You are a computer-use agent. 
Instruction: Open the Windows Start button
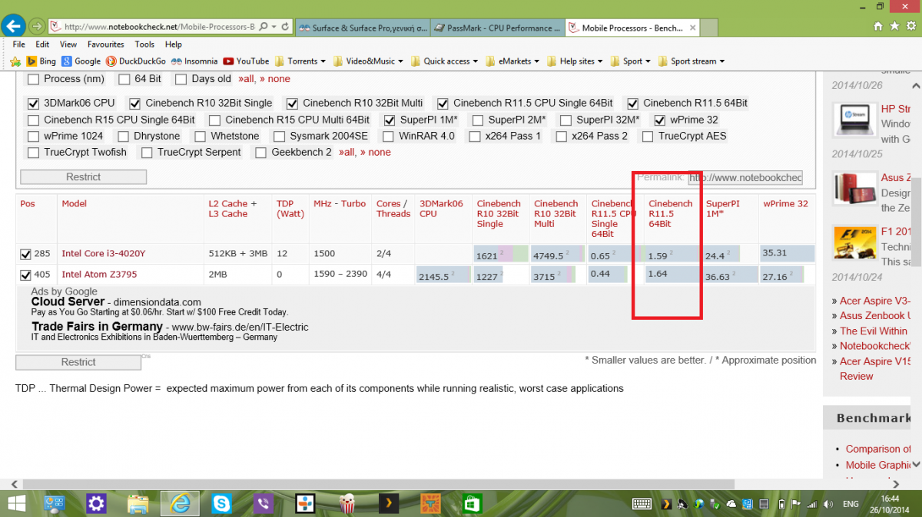16,504
